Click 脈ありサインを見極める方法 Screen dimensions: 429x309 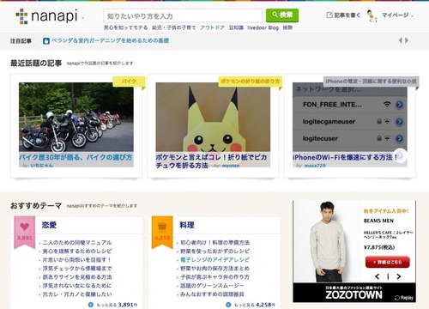click(77, 277)
